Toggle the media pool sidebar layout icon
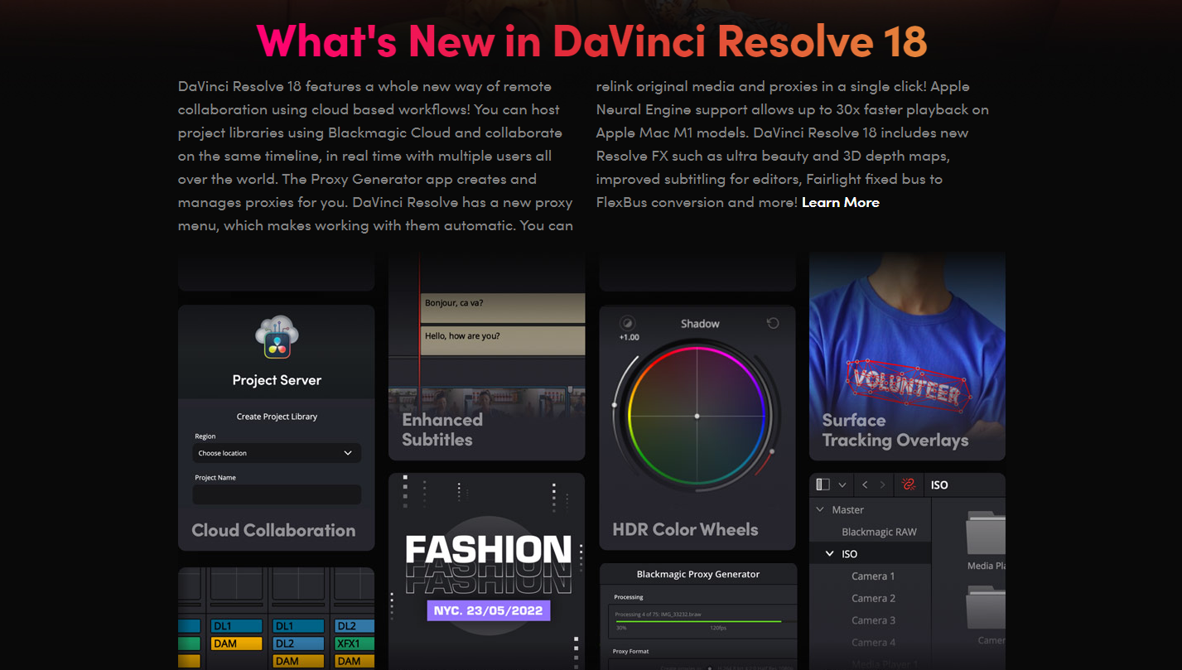Image resolution: width=1182 pixels, height=670 pixels. (823, 484)
